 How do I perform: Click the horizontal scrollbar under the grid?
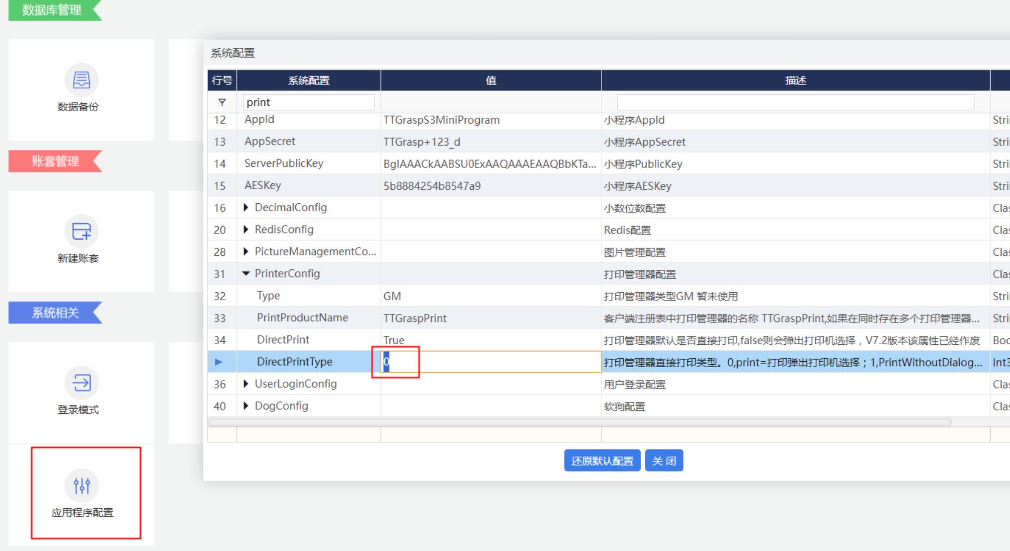tap(579, 422)
